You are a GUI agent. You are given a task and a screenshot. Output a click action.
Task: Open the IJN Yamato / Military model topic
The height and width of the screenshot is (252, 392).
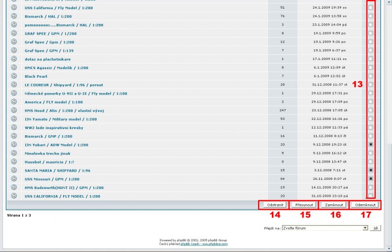pos(61,119)
